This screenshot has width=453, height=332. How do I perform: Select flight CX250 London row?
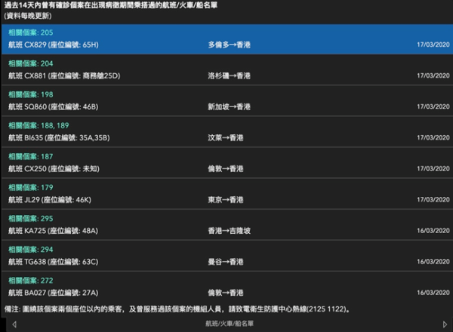pyautogui.click(x=226, y=169)
